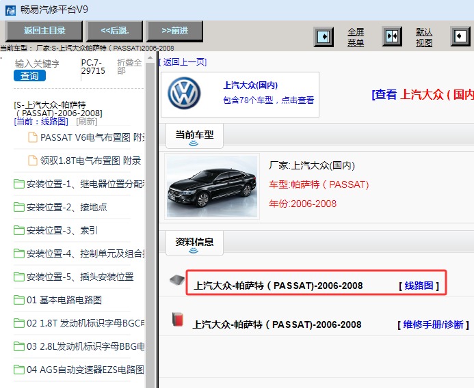Screen dimensions: 474x388
Task: Click the 年份:2006-2008 text
Action: tap(302, 204)
